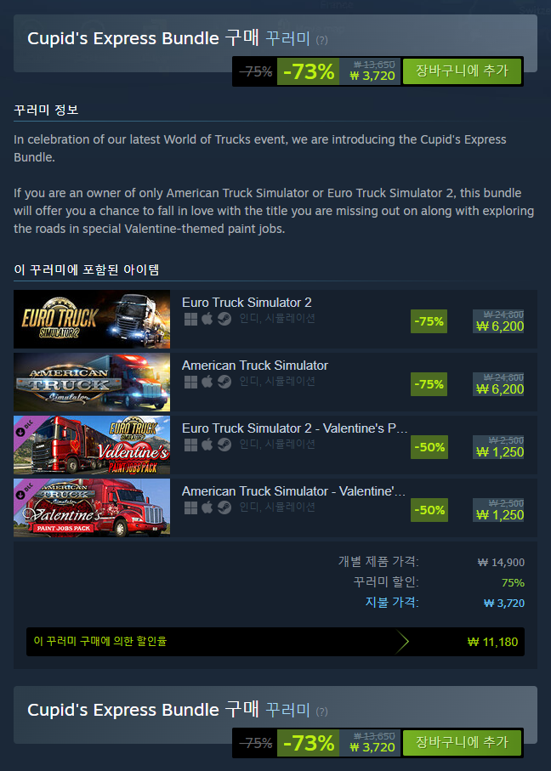Click Apple icon under ETS2 Valentine's pack
Viewport: 551px width, 771px height.
[207, 445]
